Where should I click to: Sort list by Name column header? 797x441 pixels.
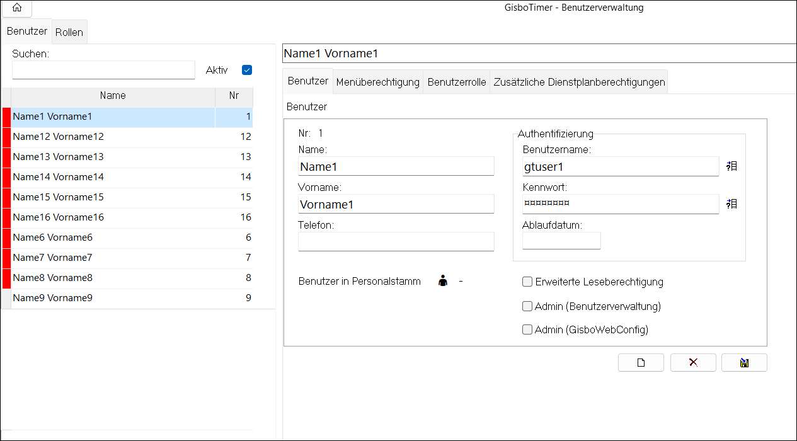[113, 96]
